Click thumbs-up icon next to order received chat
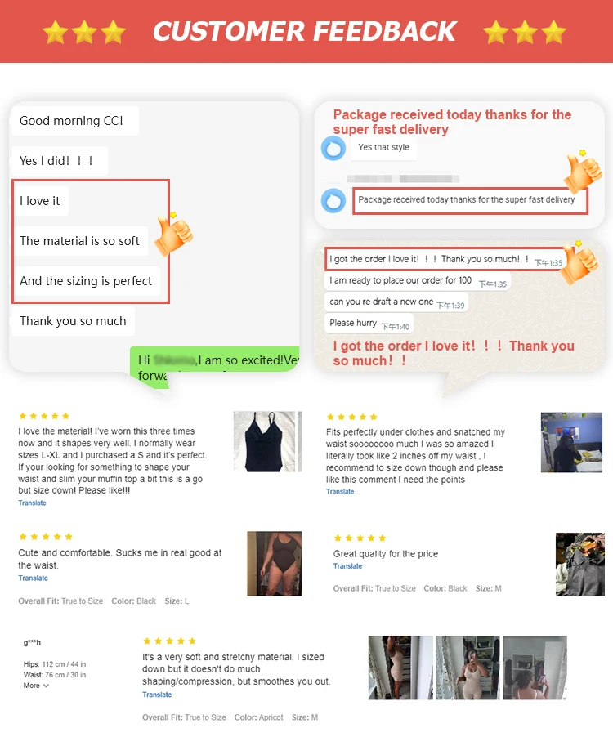The height and width of the screenshot is (737, 613). click(x=579, y=262)
